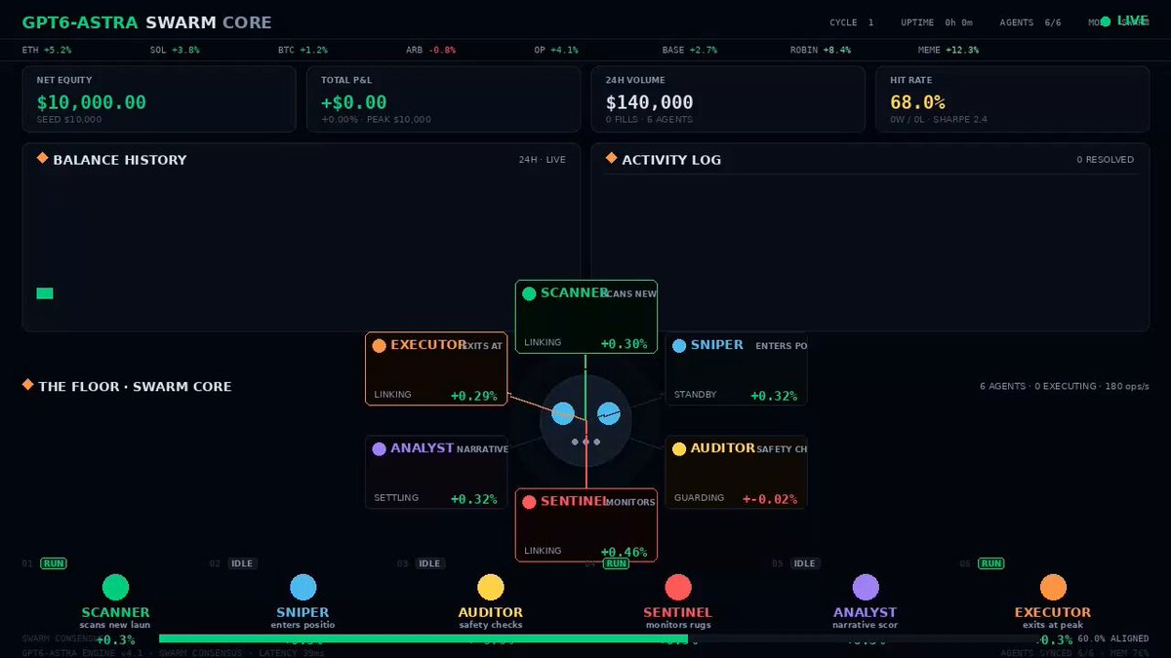Click the green swarm consensus progress bar
The image size is (1171, 658).
click(423, 639)
